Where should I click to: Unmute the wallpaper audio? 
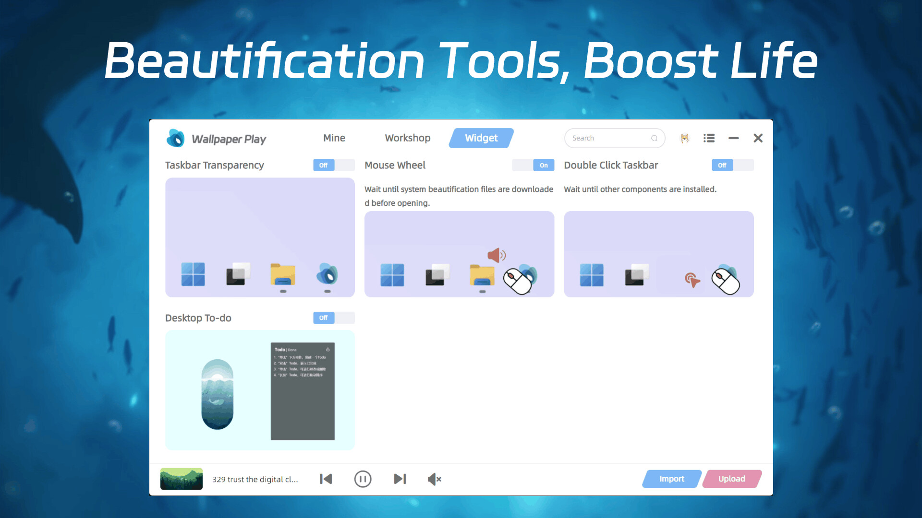click(x=434, y=479)
